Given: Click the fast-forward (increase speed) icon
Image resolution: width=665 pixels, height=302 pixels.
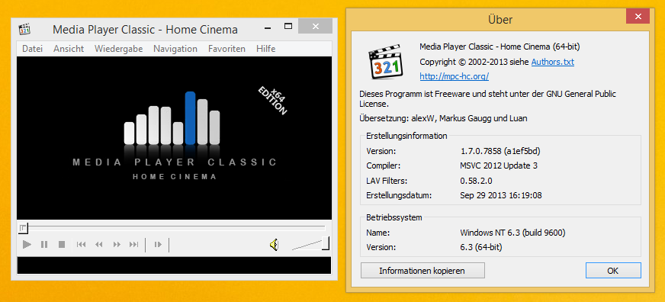Looking at the screenshot, I should click(x=117, y=244).
